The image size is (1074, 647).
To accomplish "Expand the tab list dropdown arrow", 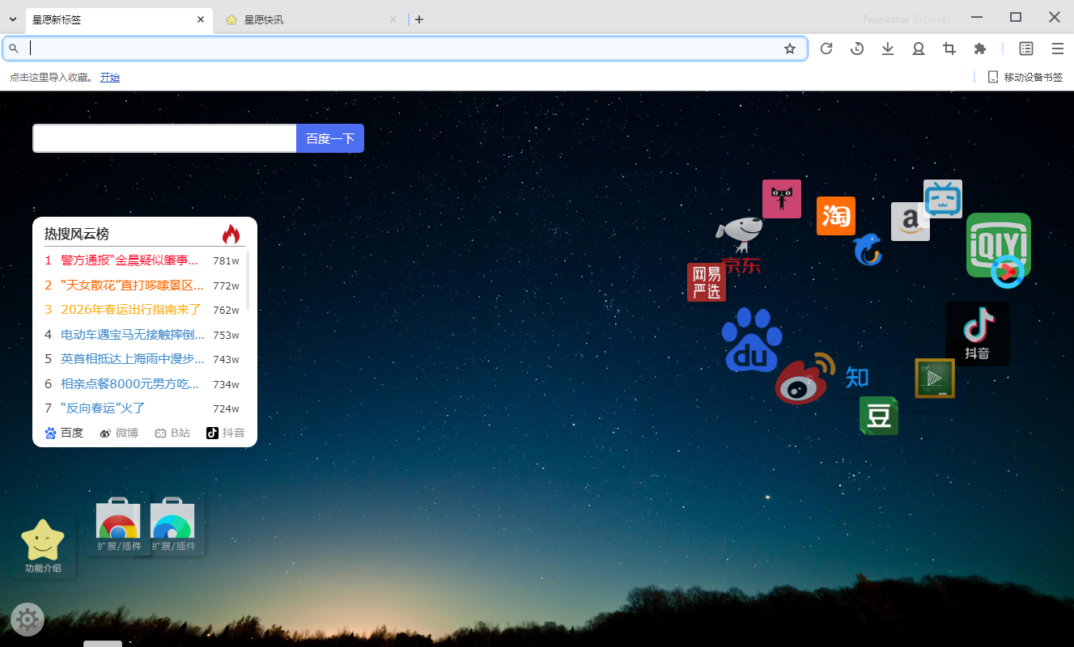I will point(13,19).
